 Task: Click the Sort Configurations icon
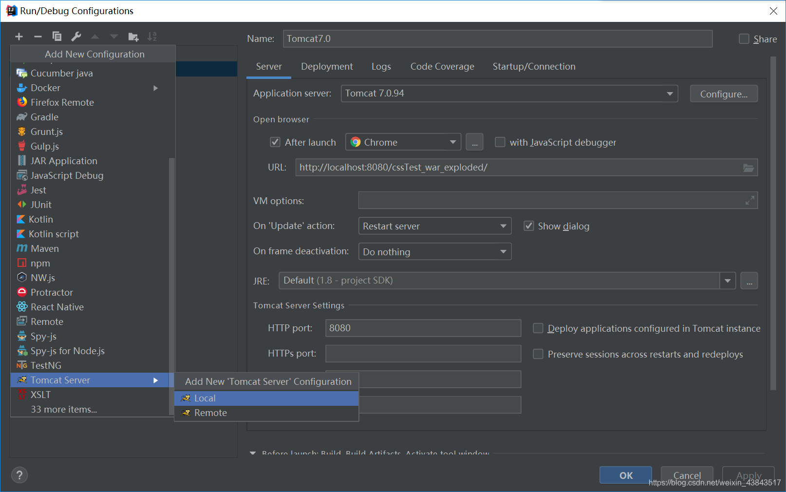pos(152,37)
